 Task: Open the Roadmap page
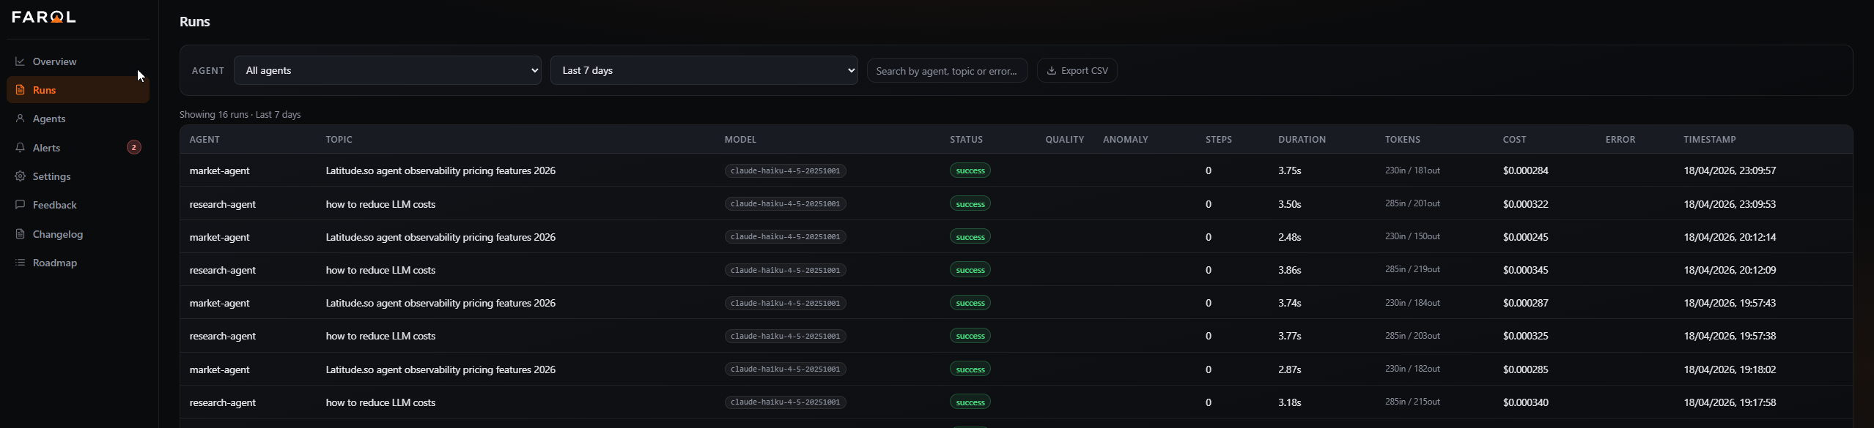click(78, 263)
